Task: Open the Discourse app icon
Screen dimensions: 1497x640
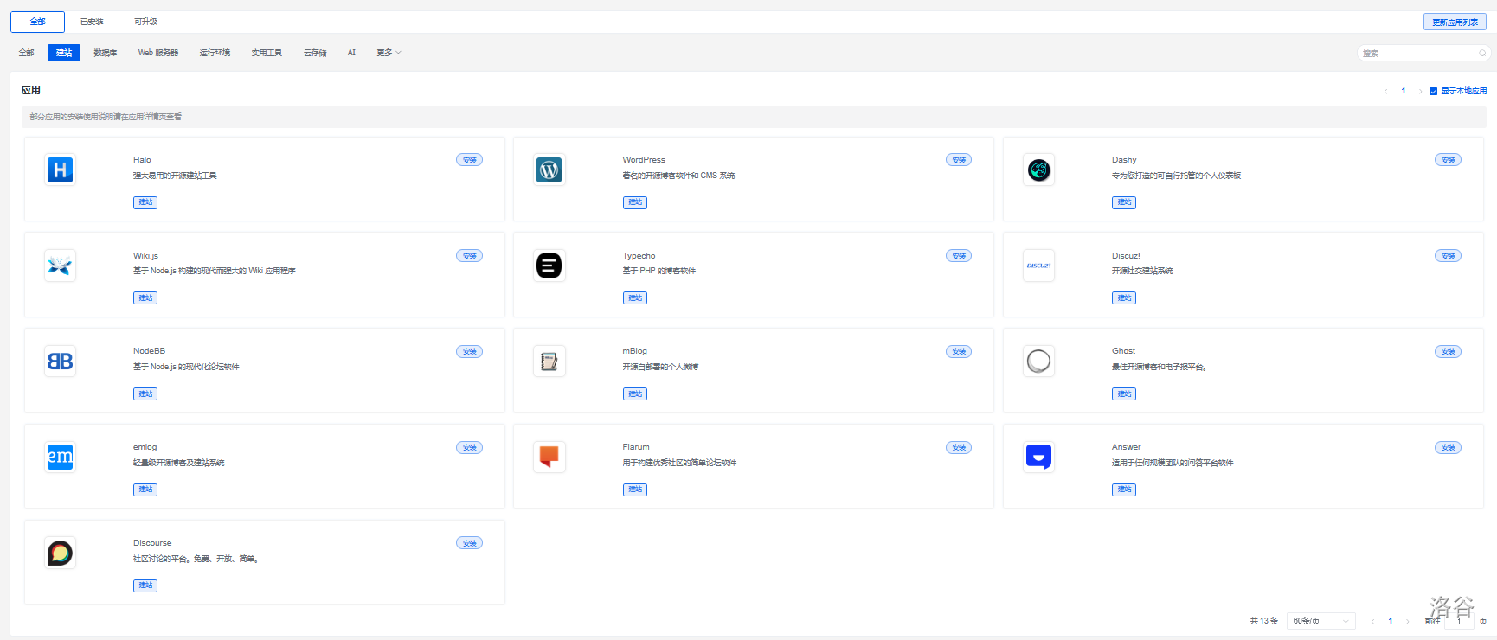Action: pos(60,553)
